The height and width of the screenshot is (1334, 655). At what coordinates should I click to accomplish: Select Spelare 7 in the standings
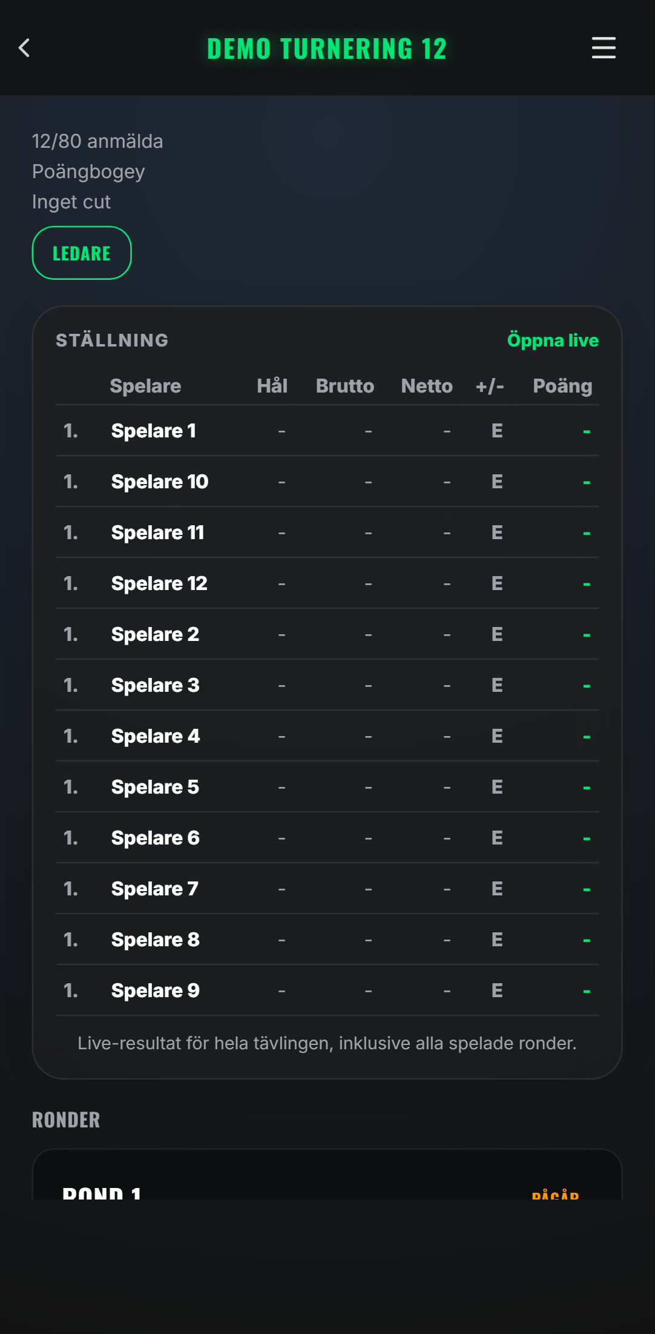[327, 889]
